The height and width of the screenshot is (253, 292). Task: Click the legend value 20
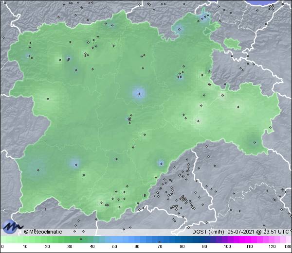47,247
